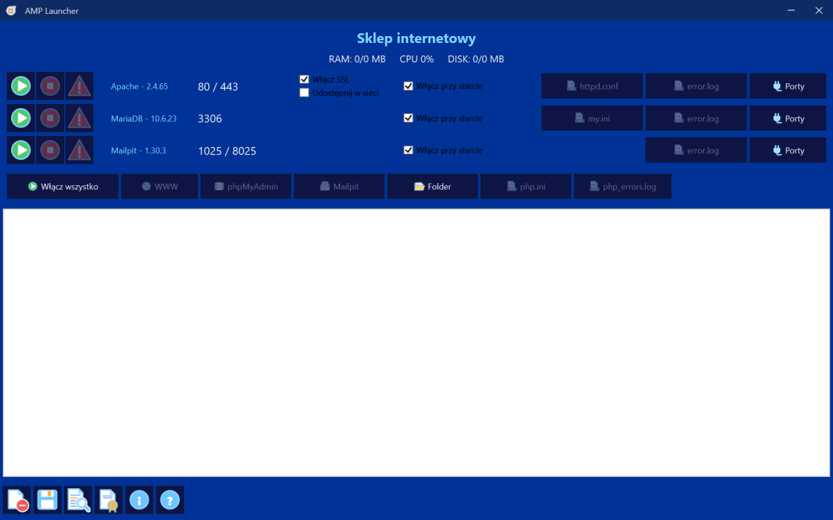
Task: Open the certificate document icon
Action: 109,500
